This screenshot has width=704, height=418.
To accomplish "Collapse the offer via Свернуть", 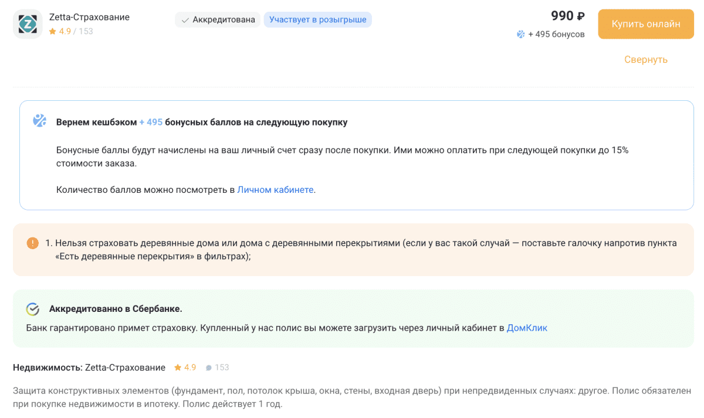I will coord(646,60).
